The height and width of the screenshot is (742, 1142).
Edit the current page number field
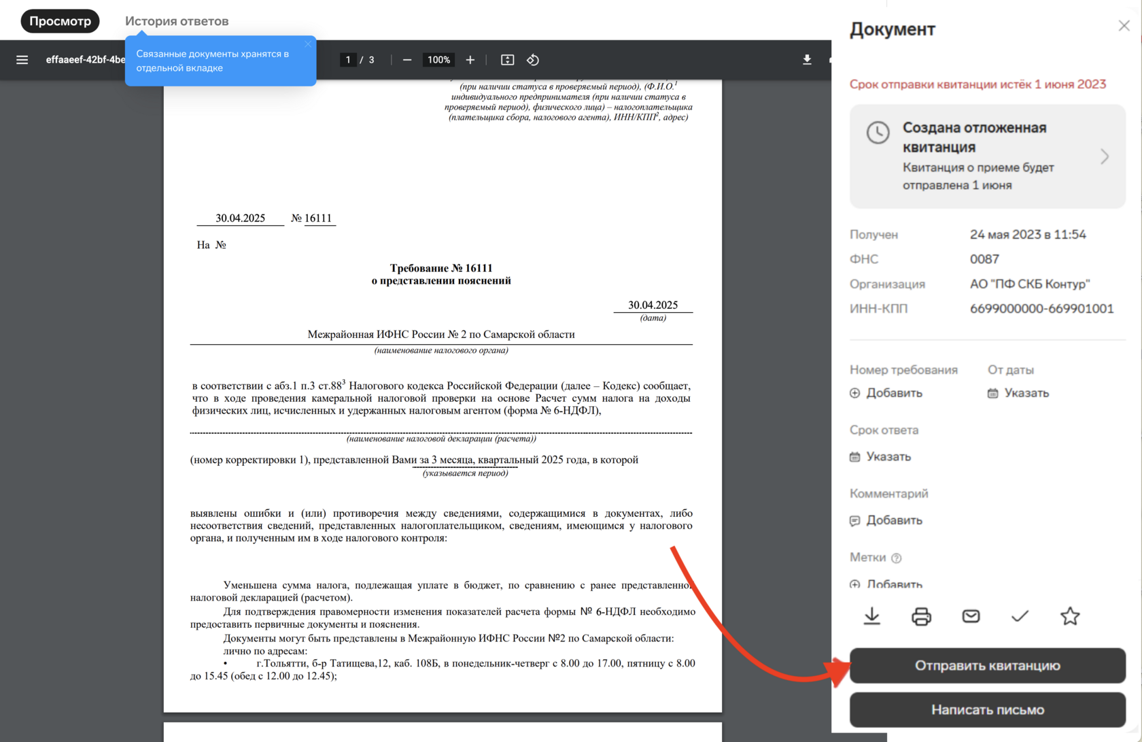tap(348, 60)
